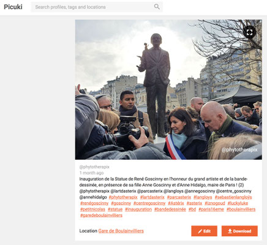Open the #sebastienlangloÿs hashtag
Viewport: 267px width, 245px height.
pos(233,197)
